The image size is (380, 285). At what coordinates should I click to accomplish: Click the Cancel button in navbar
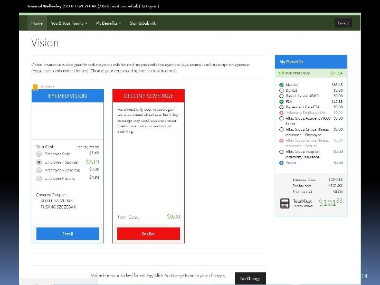343,23
